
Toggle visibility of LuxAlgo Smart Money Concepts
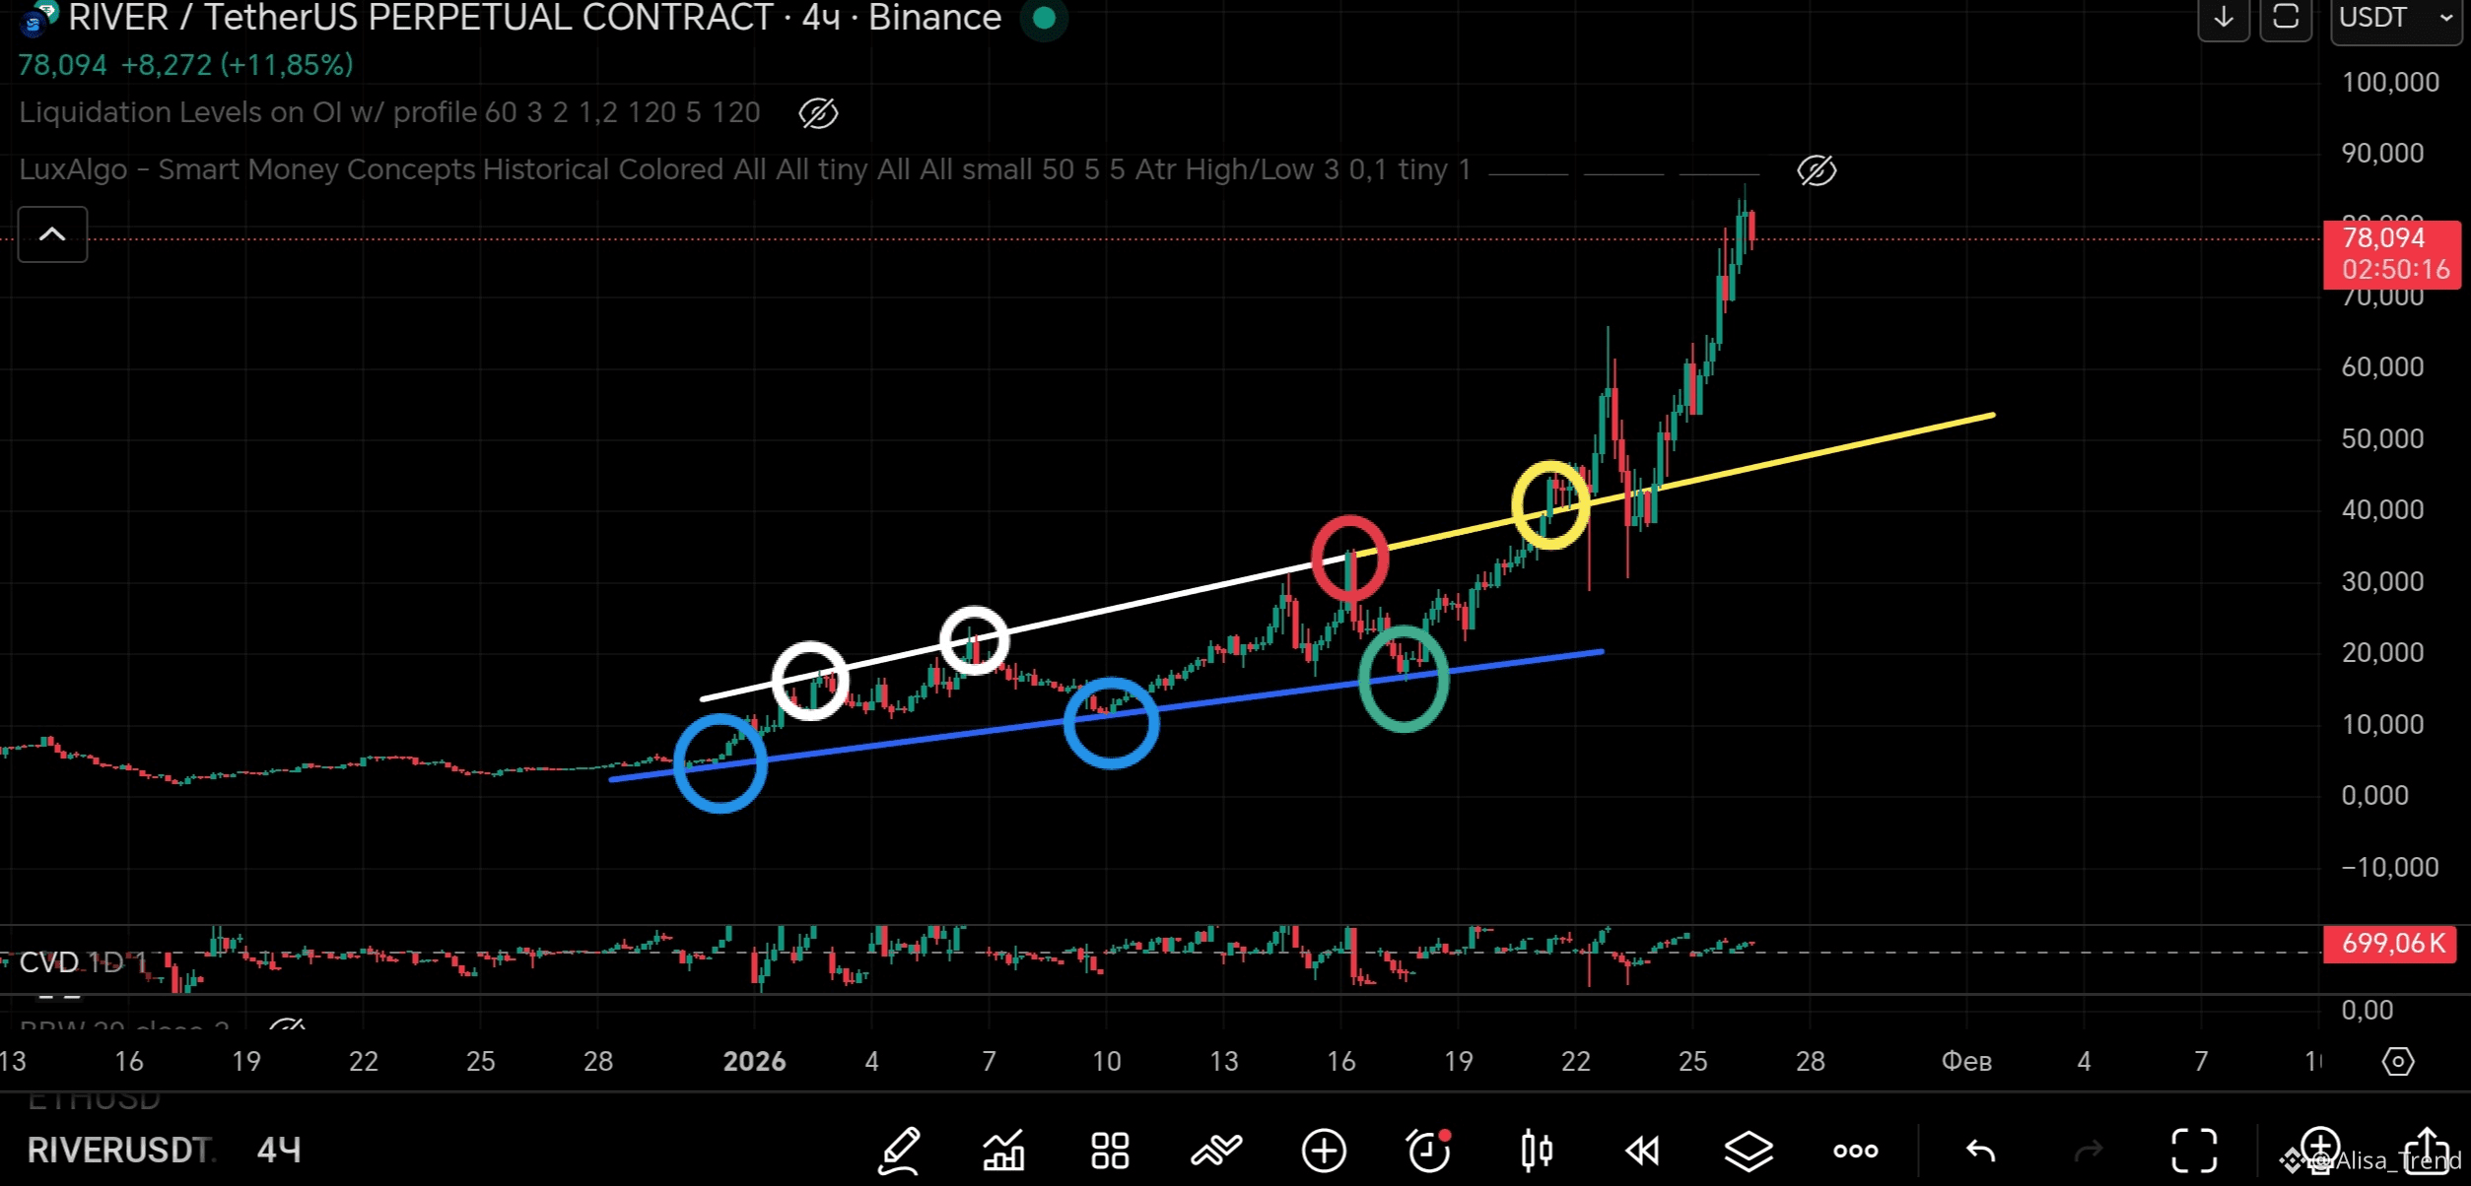click(1816, 170)
